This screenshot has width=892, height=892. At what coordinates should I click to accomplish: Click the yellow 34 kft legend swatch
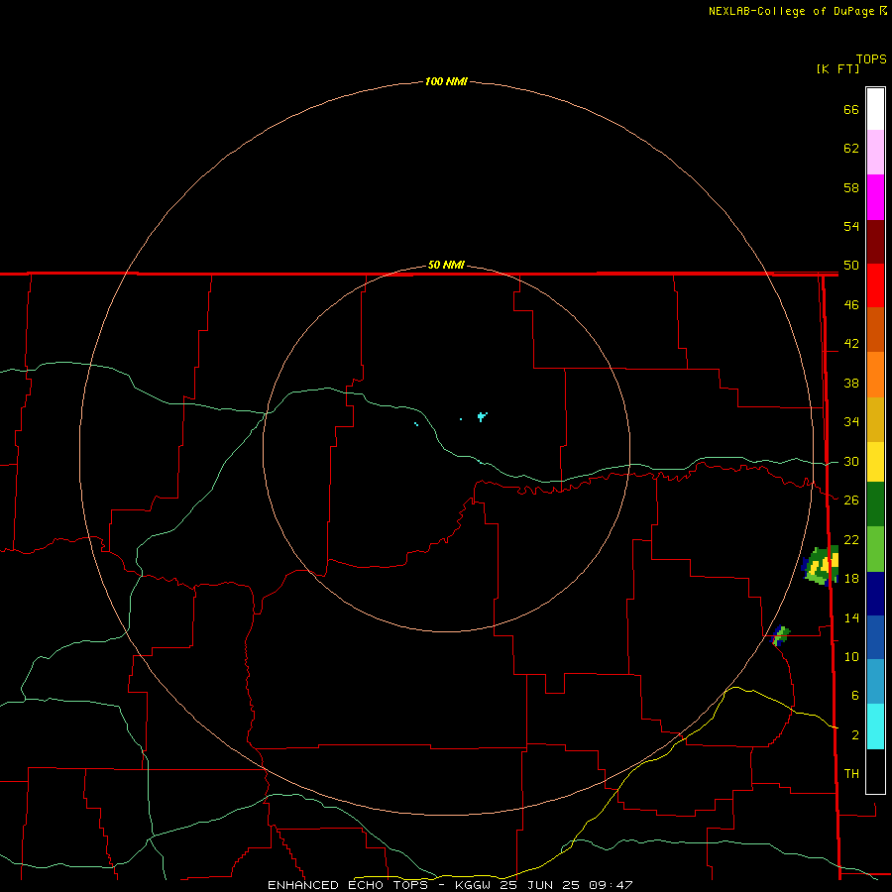pyautogui.click(x=875, y=462)
